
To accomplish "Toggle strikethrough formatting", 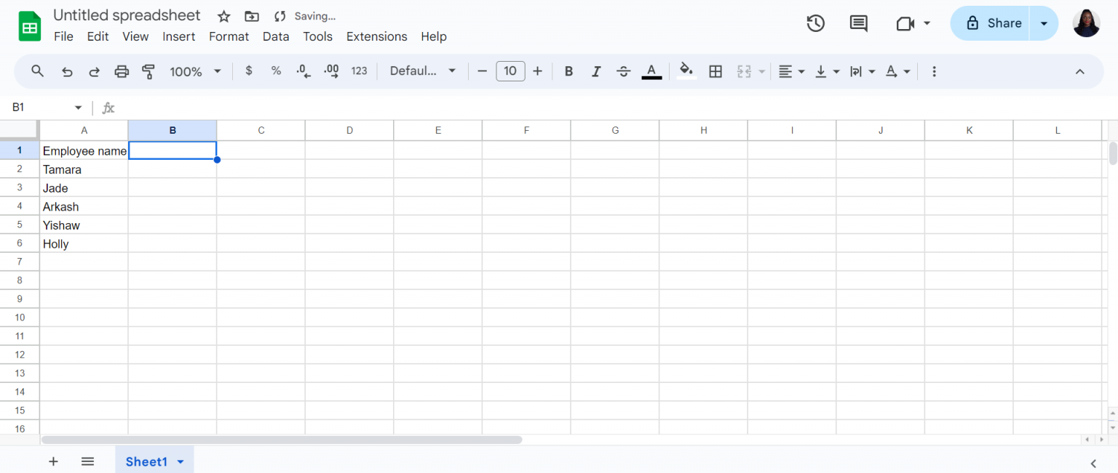I will tap(624, 71).
